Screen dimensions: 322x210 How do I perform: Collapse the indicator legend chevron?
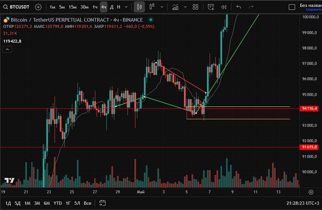pyautogui.click(x=8, y=49)
